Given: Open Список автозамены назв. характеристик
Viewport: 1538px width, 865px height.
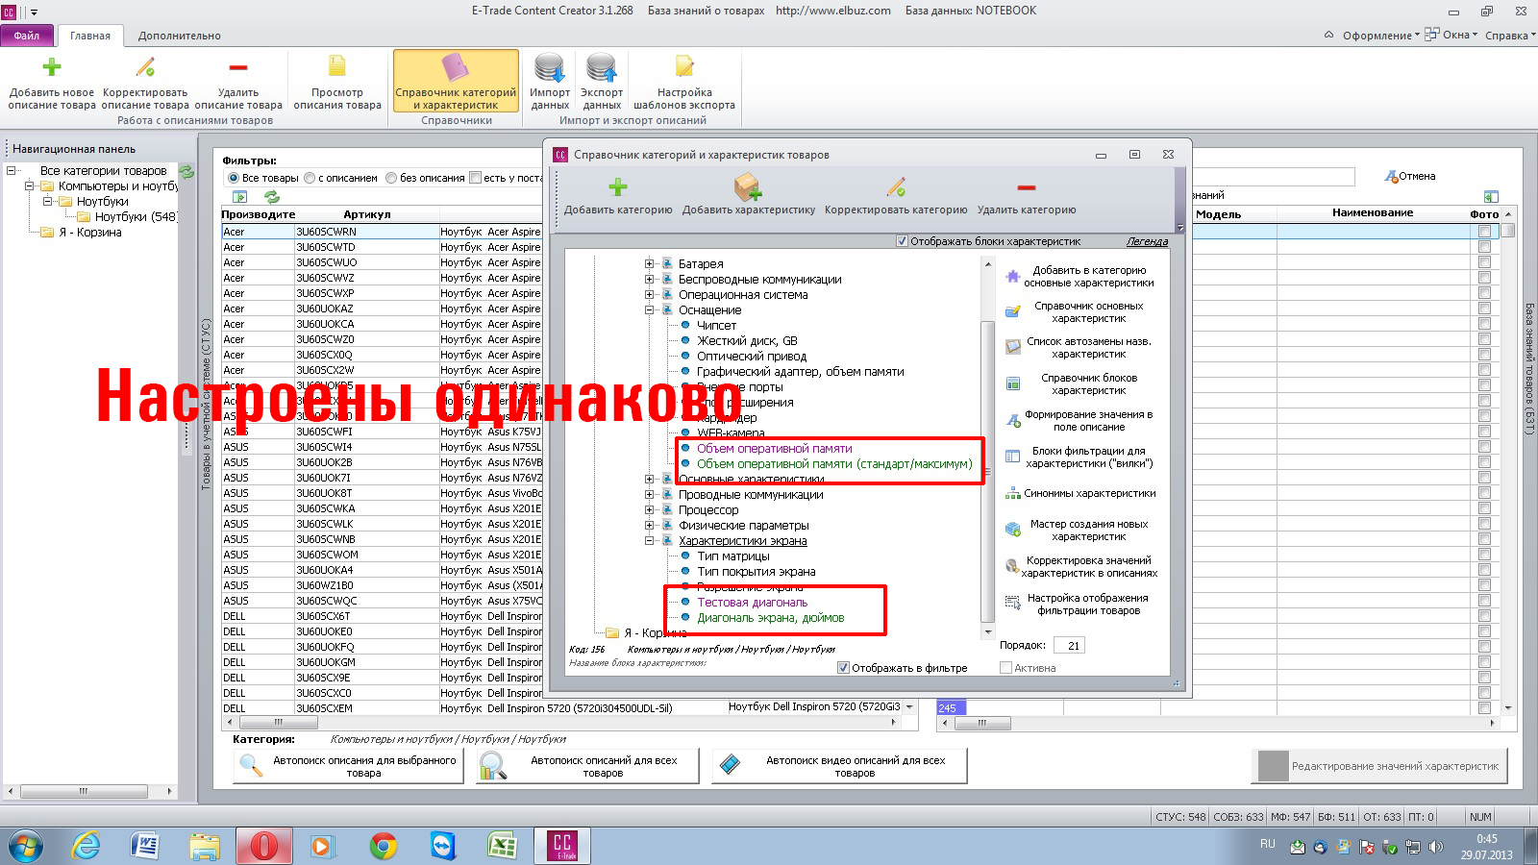Looking at the screenshot, I should [x=1079, y=348].
